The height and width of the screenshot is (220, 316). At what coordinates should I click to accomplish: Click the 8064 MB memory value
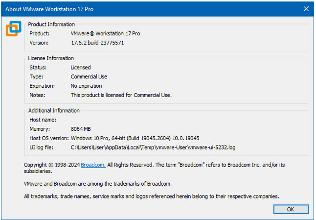81,129
